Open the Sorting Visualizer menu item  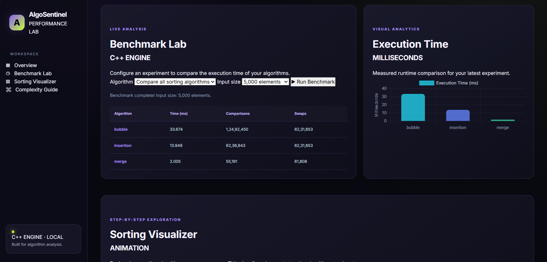(35, 82)
